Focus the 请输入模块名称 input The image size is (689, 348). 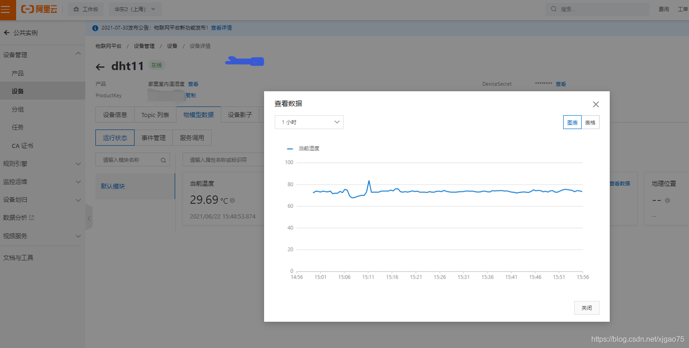[x=133, y=160]
